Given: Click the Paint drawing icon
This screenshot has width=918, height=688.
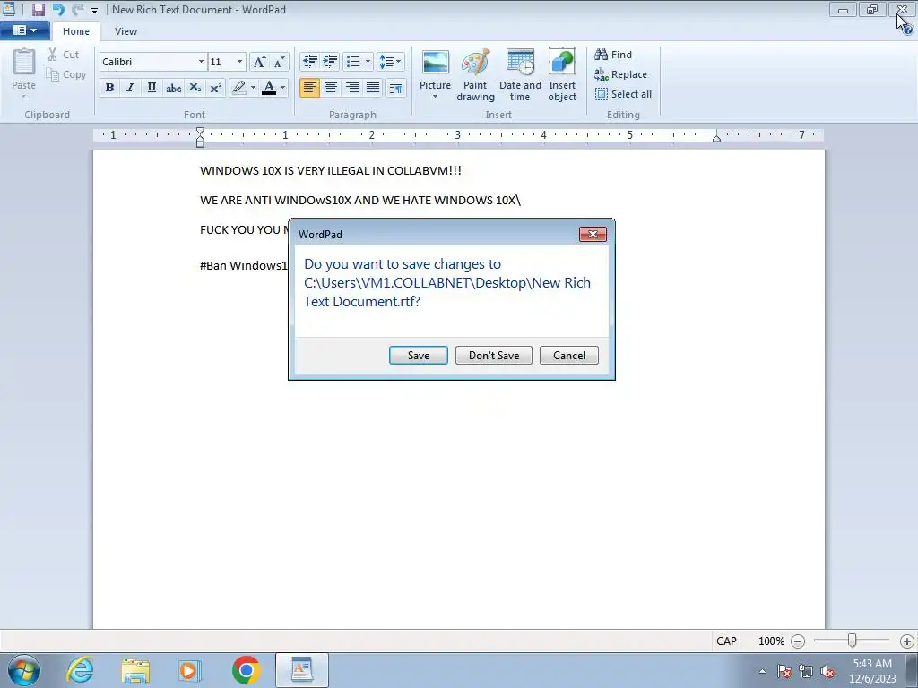Looking at the screenshot, I should pyautogui.click(x=475, y=63).
